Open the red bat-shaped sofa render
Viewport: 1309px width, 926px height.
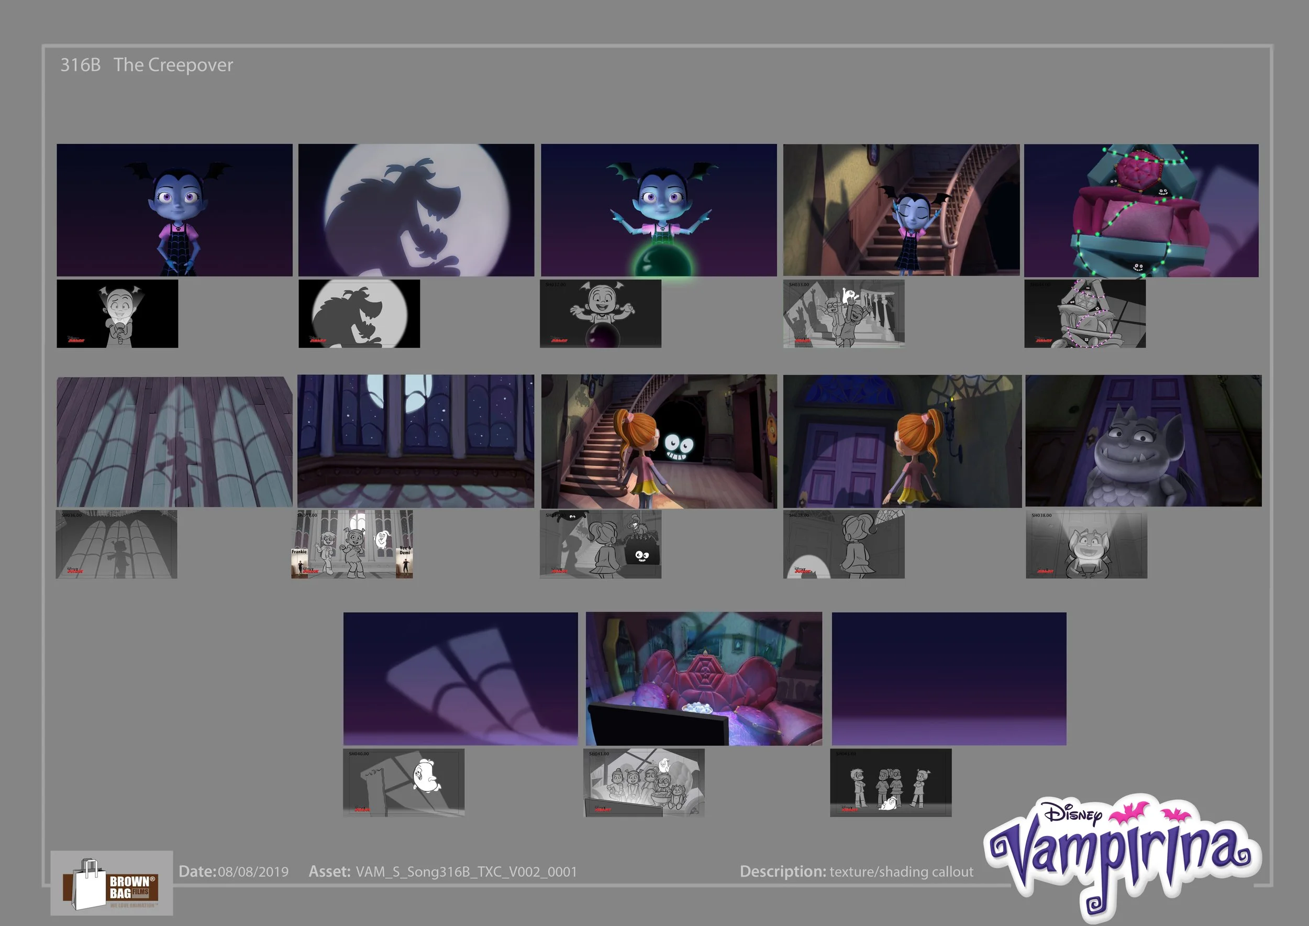(x=704, y=679)
